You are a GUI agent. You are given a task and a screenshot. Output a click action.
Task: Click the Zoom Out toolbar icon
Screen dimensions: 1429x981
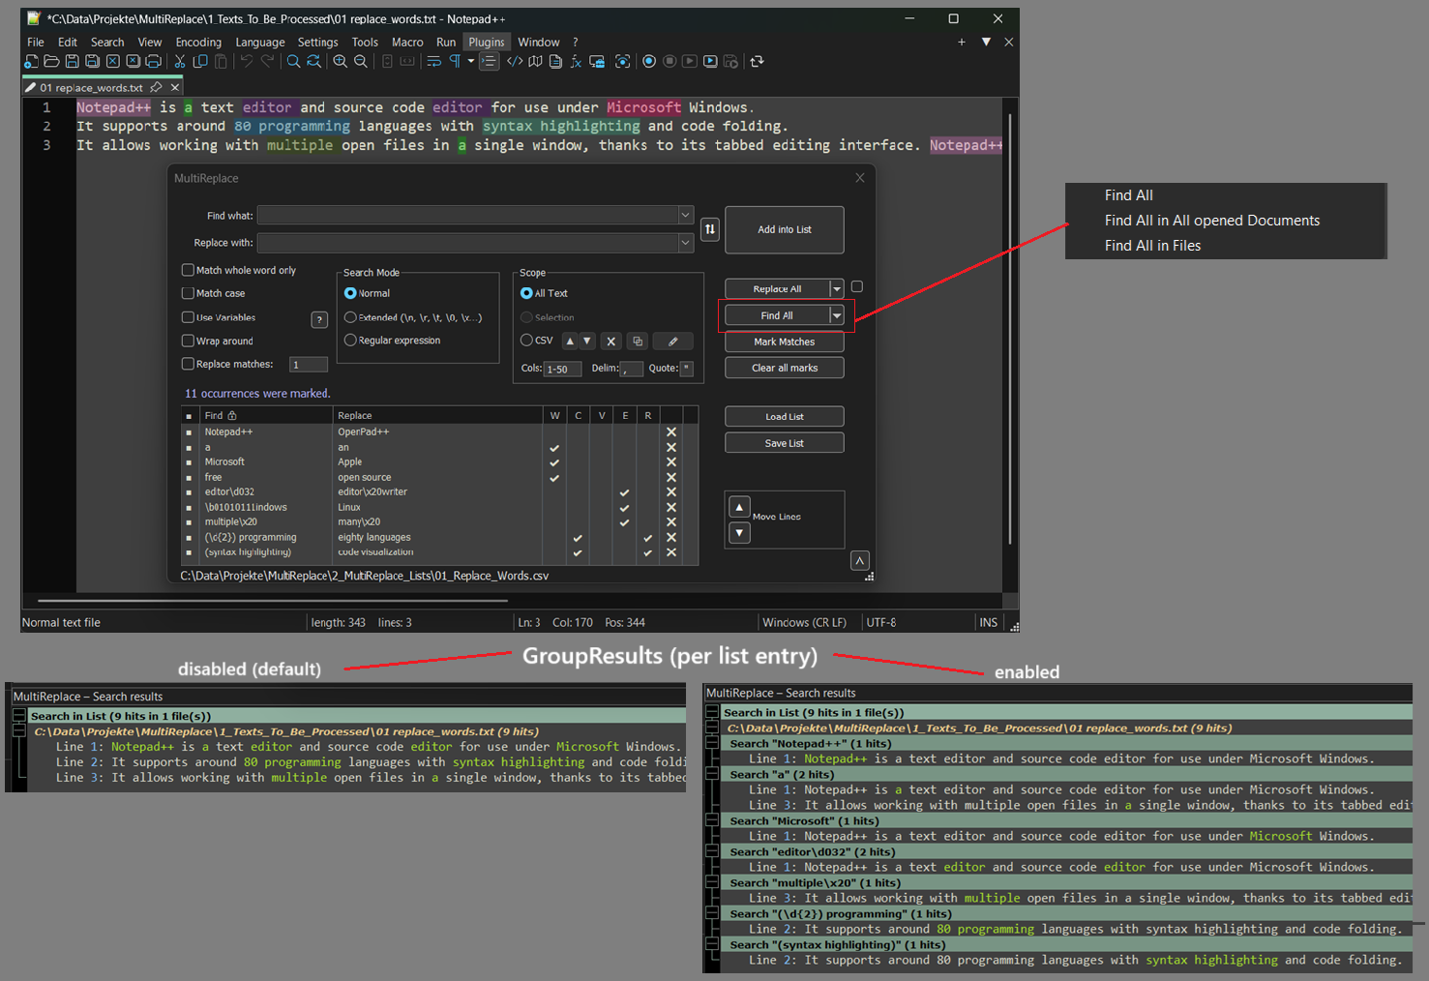360,61
